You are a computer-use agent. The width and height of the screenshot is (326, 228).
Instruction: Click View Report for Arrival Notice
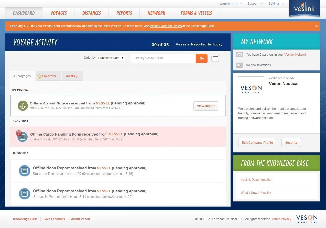206,106
